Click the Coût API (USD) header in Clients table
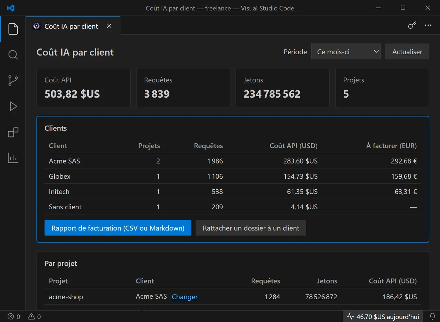440x322 pixels. point(294,146)
